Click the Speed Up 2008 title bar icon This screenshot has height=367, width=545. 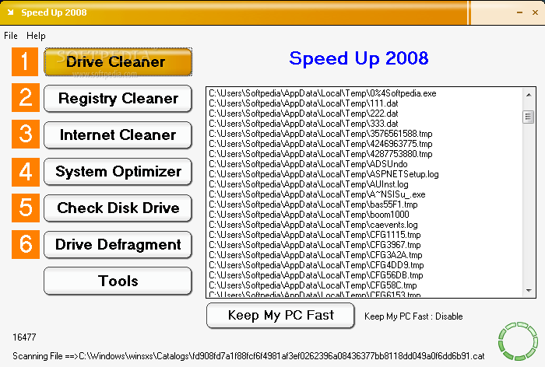(10, 12)
